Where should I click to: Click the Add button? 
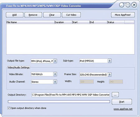click(15, 15)
